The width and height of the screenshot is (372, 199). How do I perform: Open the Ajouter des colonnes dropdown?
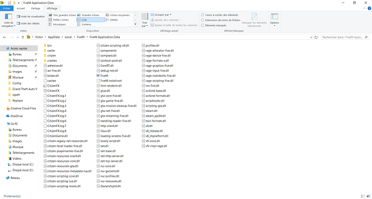(x=166, y=20)
